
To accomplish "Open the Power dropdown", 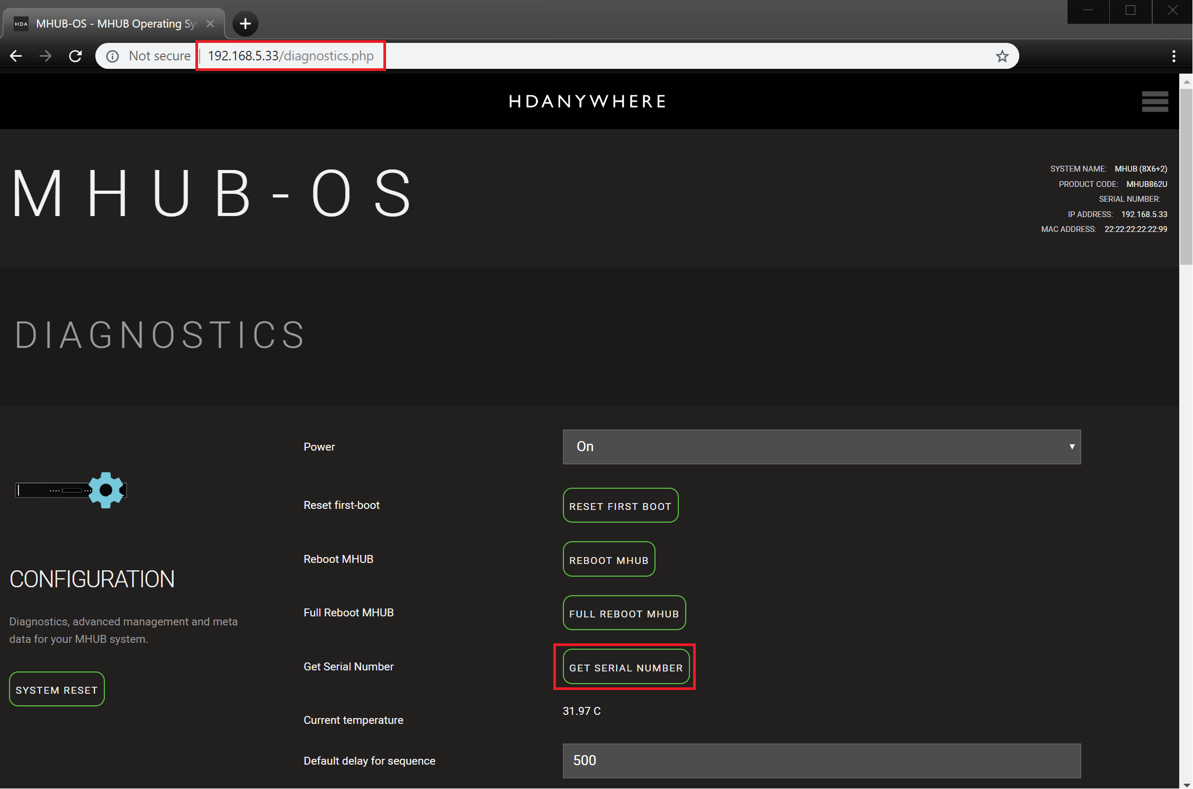I will coord(821,447).
